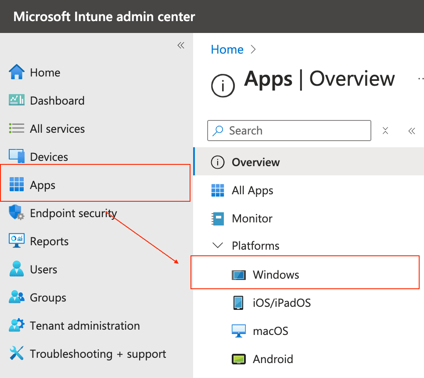Collapse the left navigation pane
The image size is (424, 378).
pyautogui.click(x=181, y=45)
